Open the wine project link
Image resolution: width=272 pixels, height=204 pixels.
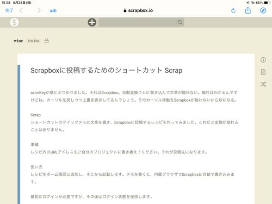(x=18, y=41)
